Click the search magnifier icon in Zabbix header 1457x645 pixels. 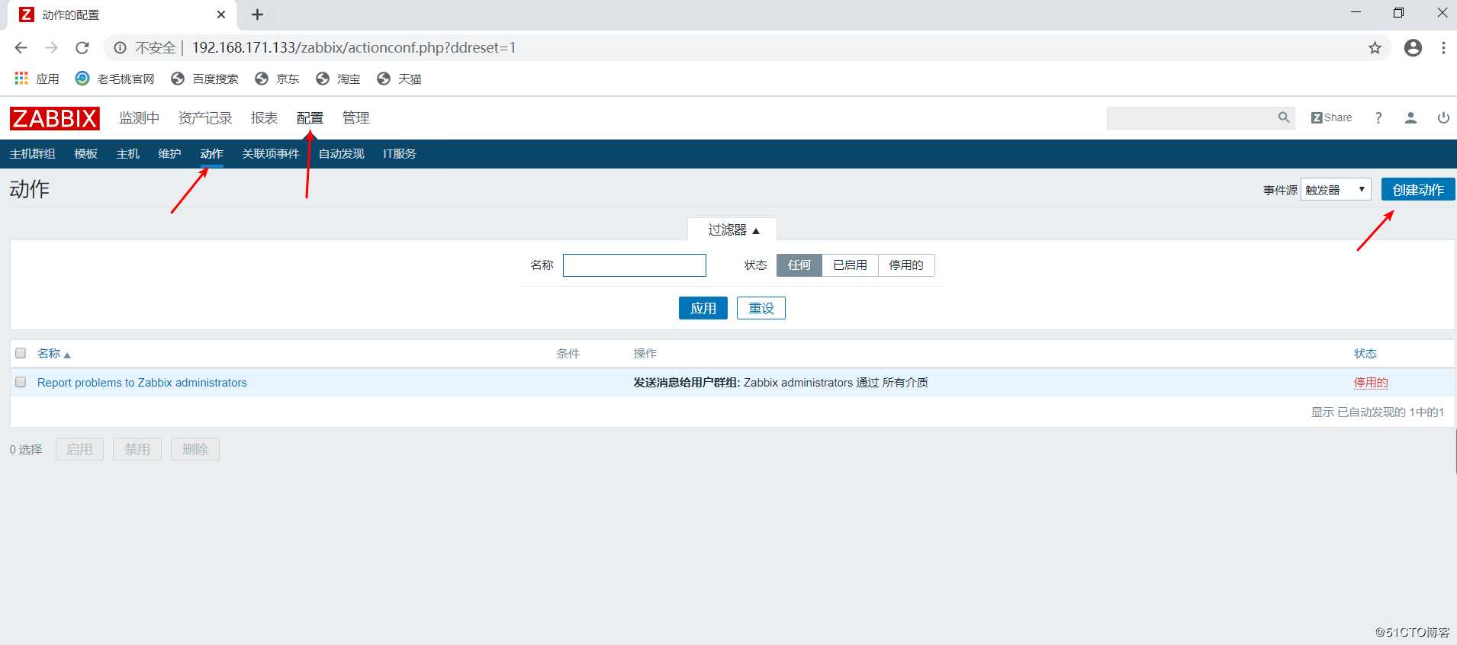click(x=1284, y=117)
